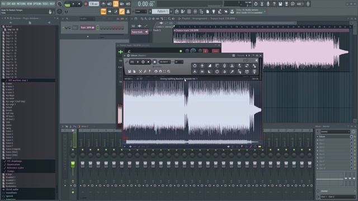Click the Edison fade-out tool icon
Image resolution: width=358 pixels, height=201 pixels.
(210, 71)
